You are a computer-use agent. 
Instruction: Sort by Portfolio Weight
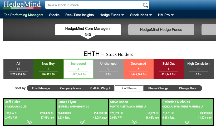click(100, 88)
